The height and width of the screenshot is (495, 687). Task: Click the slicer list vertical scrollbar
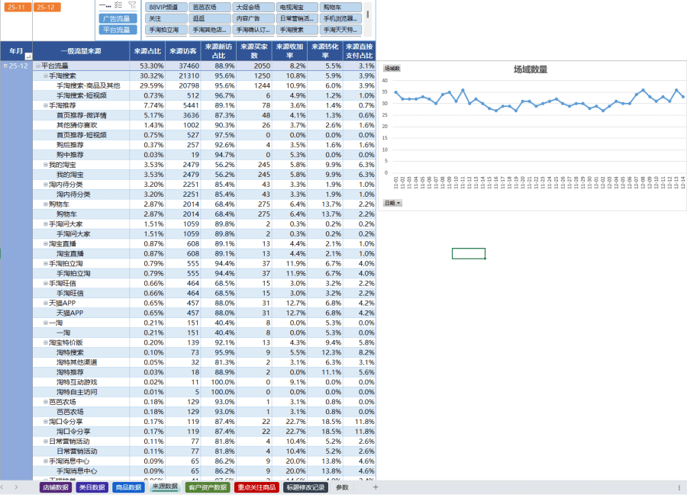367,15
